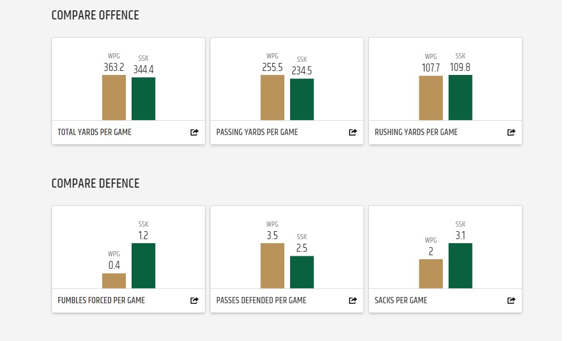Click the SSK total yards green bar
Image resolution: width=567 pixels, height=341 pixels.
click(x=144, y=98)
